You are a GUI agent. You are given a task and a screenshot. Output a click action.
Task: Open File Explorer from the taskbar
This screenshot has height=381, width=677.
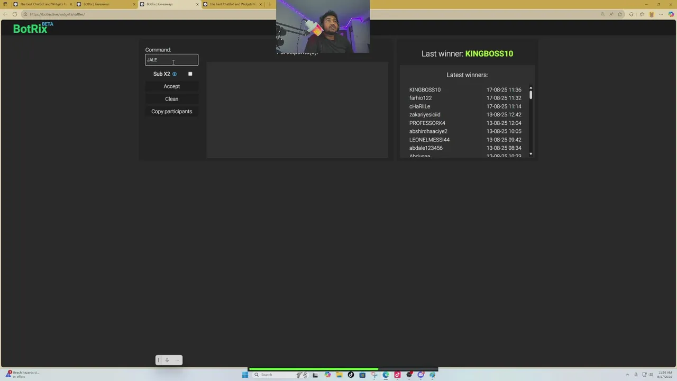[339, 375]
